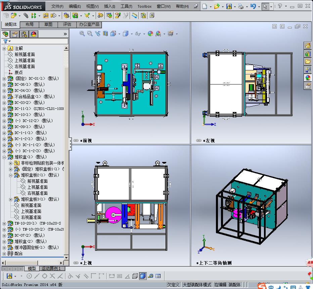Switch to the 办公室产品 tab
313x289 pixels.
pyautogui.click(x=89, y=24)
